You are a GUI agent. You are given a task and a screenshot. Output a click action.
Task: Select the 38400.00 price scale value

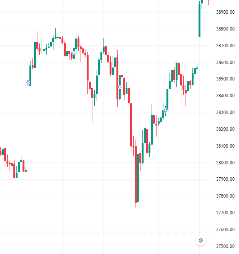[225, 96]
